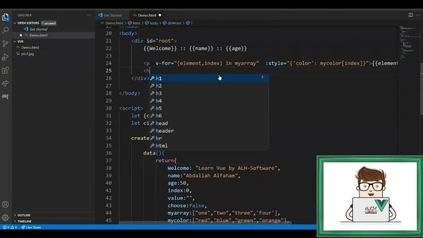Click warnings count in status bar
423x238 pixels.
click(x=14, y=227)
